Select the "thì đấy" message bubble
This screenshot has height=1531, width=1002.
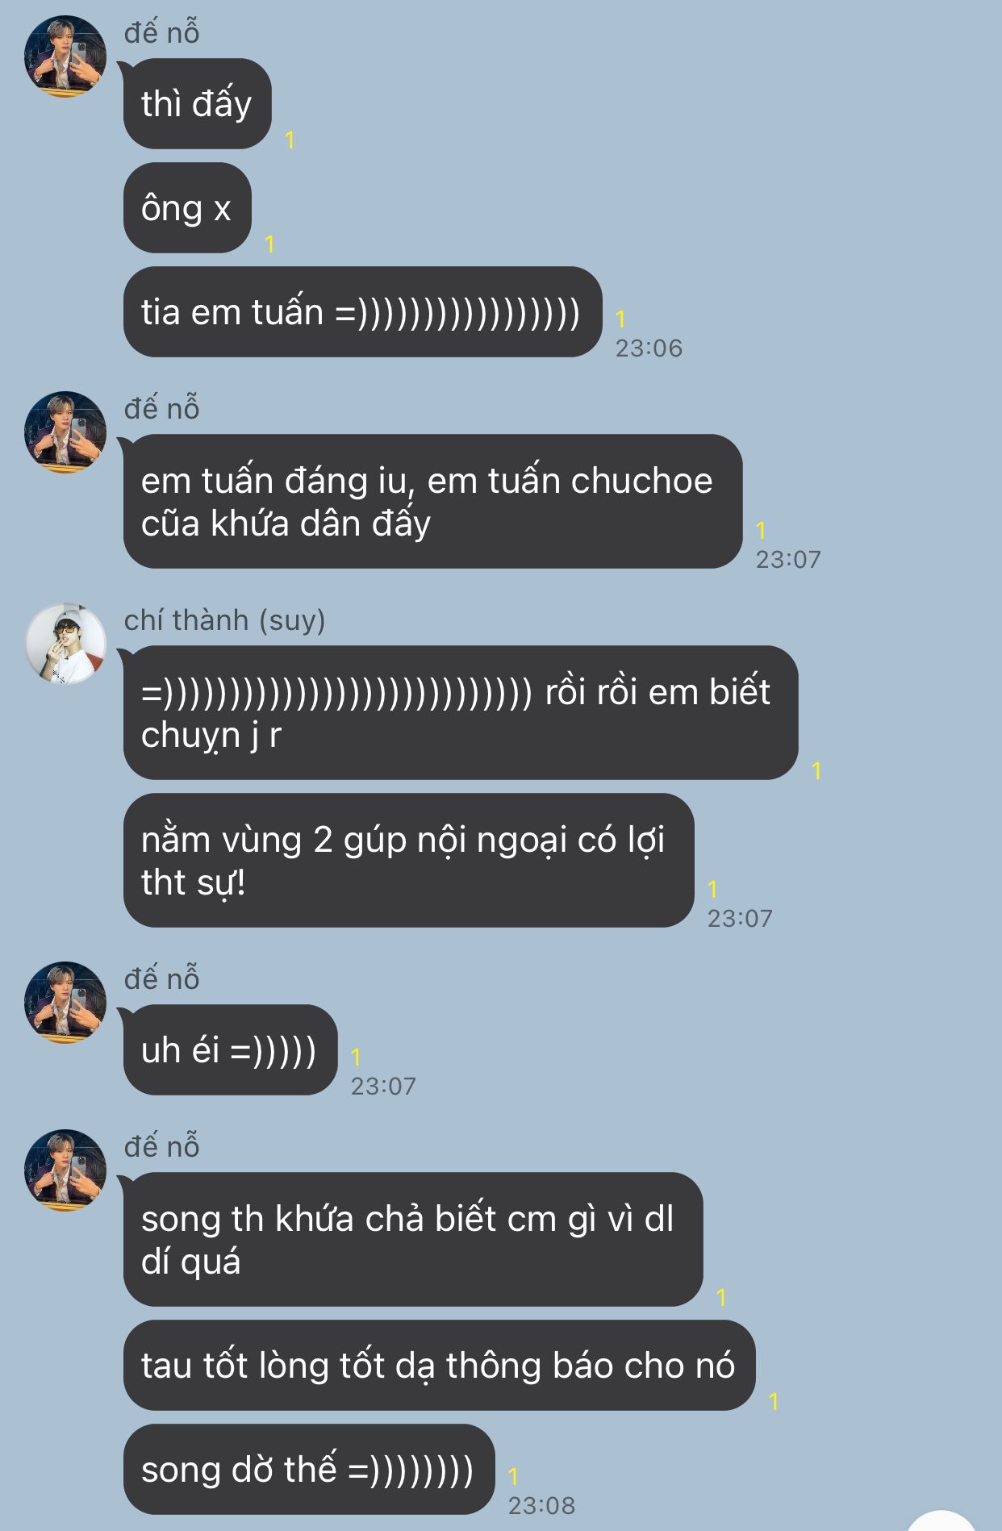click(x=197, y=104)
